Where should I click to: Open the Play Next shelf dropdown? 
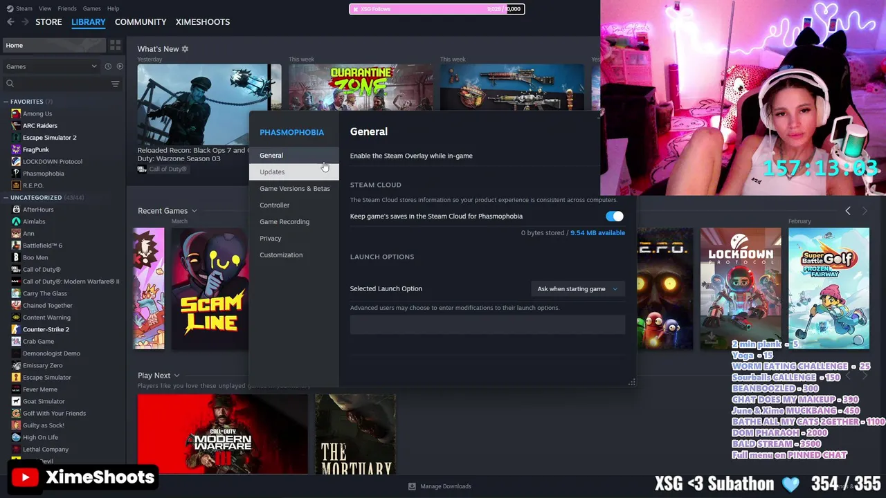pyautogui.click(x=177, y=376)
